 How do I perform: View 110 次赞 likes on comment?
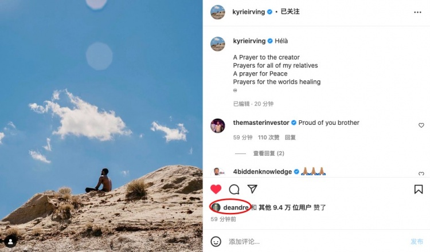pos(268,137)
